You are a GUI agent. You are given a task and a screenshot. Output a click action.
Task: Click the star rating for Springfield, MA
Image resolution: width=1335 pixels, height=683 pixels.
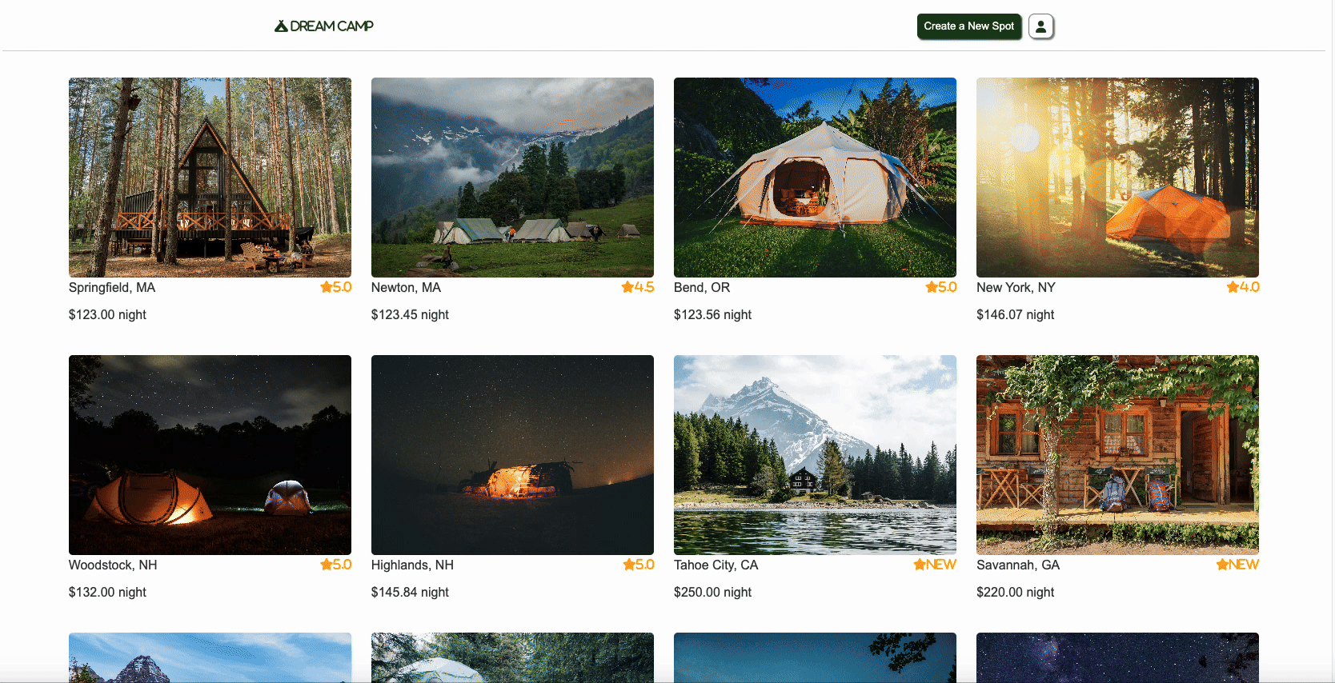336,287
